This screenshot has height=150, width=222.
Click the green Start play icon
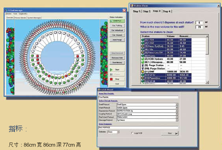[x=111, y=70]
